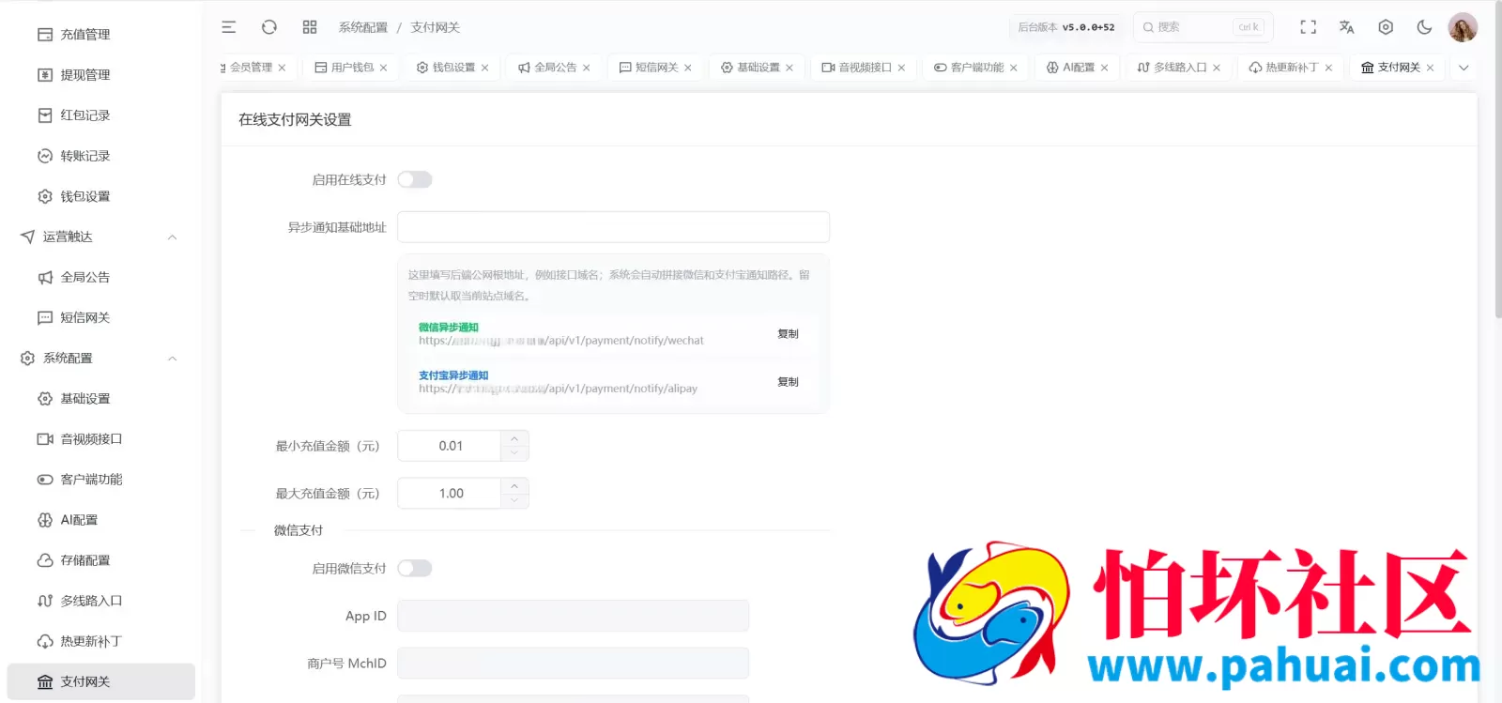Open 热更新补丁 in the sidebar
The width and height of the screenshot is (1502, 703).
(100, 641)
